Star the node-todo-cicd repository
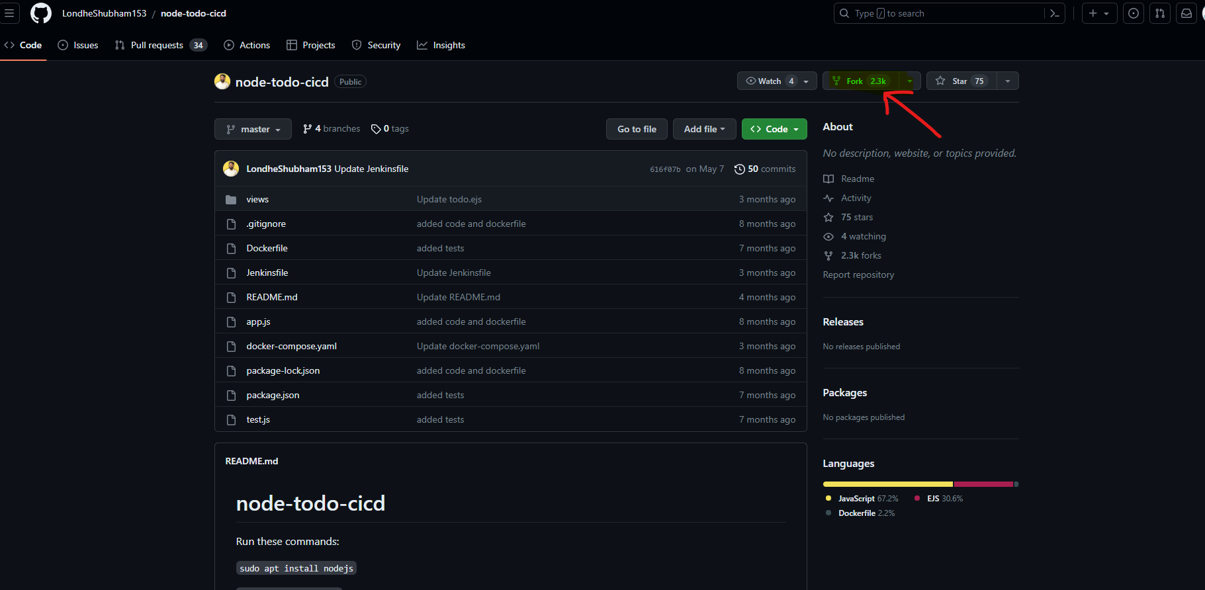The image size is (1205, 590). pyautogui.click(x=961, y=81)
